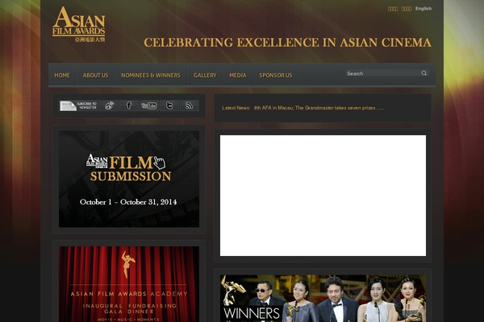The height and width of the screenshot is (322, 484).
Task: Click the Subscribe to Newsletter icon
Action: tap(78, 105)
